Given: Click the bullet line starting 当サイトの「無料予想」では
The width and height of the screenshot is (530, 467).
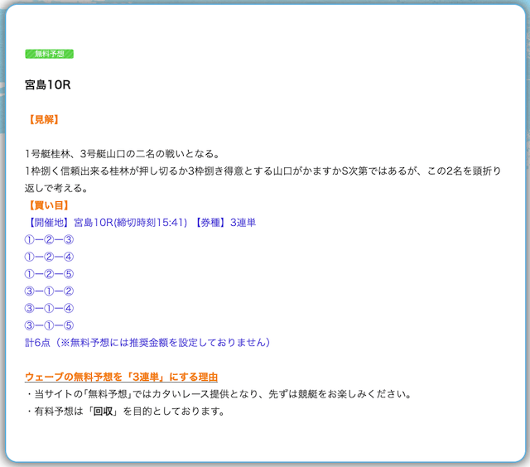Looking at the screenshot, I should point(219,394).
